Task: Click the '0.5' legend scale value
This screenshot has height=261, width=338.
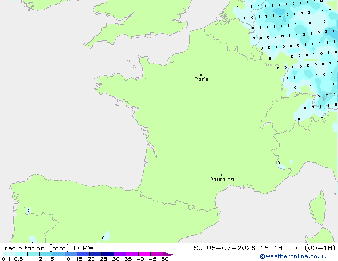Action: (x=18, y=259)
